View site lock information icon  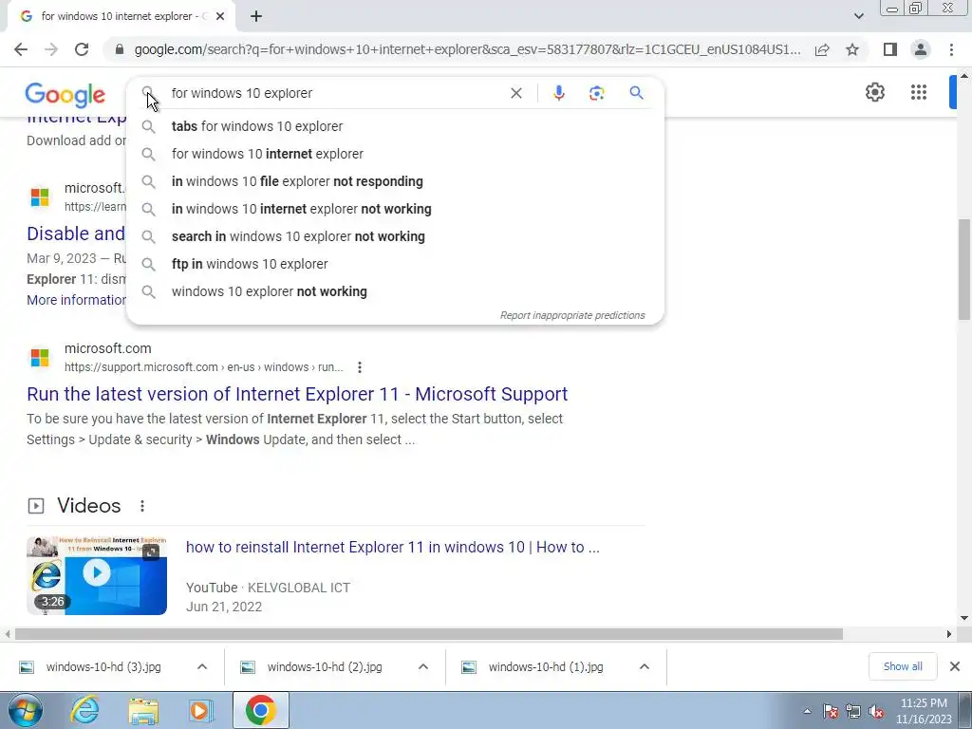120,49
